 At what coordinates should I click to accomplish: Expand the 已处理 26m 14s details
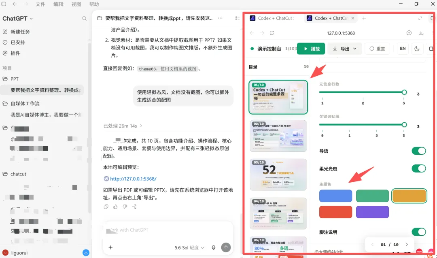pyautogui.click(x=123, y=126)
